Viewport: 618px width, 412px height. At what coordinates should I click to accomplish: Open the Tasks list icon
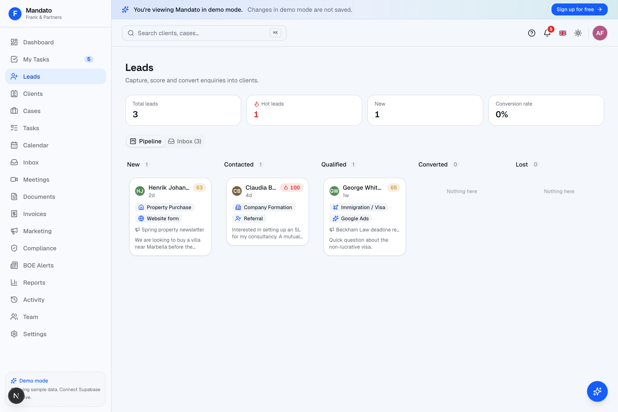[14, 128]
